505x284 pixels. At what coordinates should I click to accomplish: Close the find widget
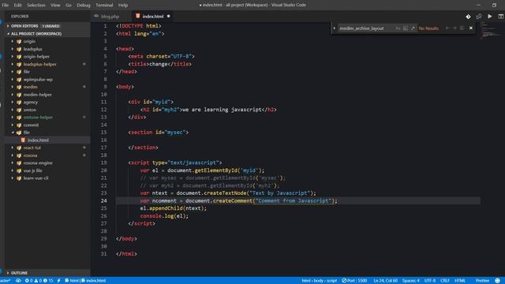[471, 28]
